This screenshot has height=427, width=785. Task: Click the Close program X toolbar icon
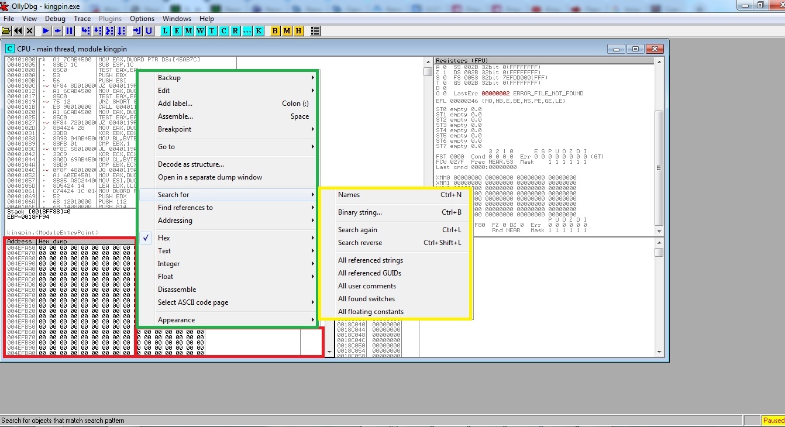(x=29, y=30)
